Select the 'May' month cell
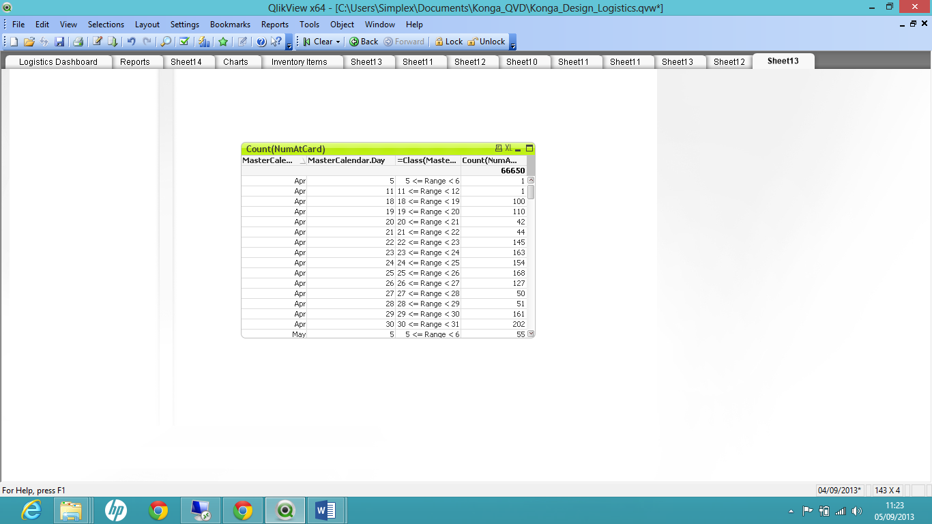Viewport: 932px width, 524px height. pyautogui.click(x=274, y=334)
